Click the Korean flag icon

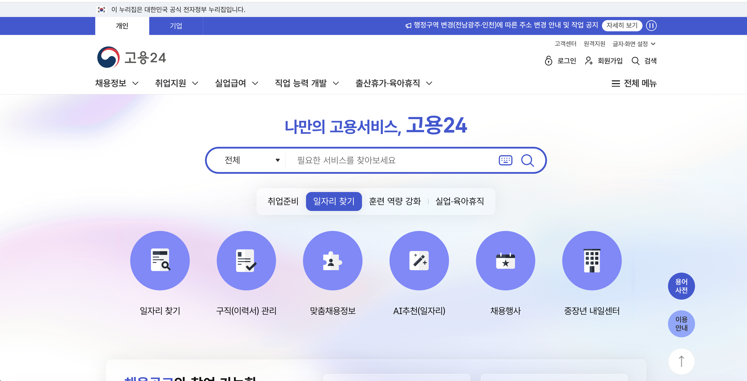pos(101,9)
